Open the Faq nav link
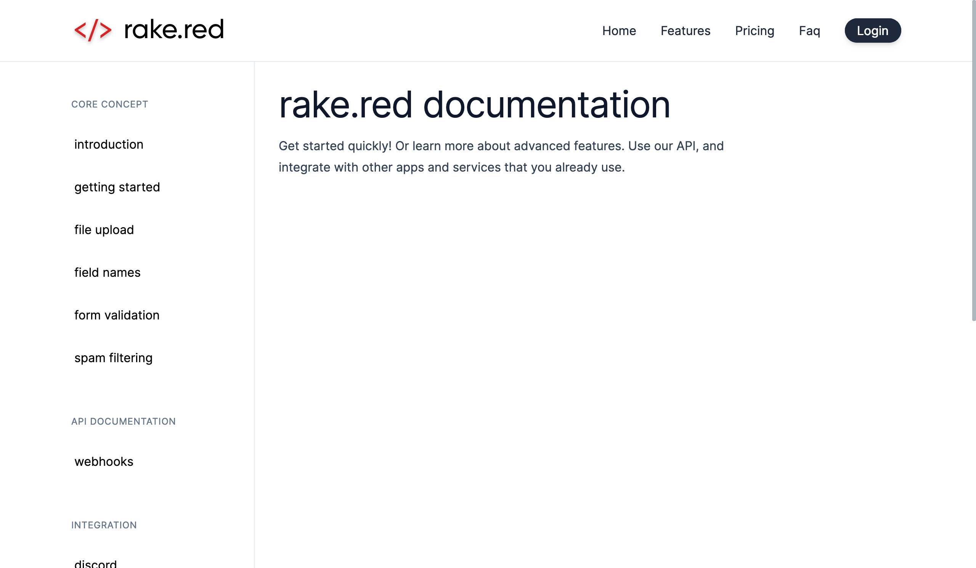Image resolution: width=976 pixels, height=568 pixels. coord(809,30)
